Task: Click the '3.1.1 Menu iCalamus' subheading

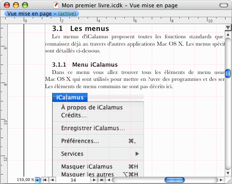Action: pyautogui.click(x=85, y=64)
